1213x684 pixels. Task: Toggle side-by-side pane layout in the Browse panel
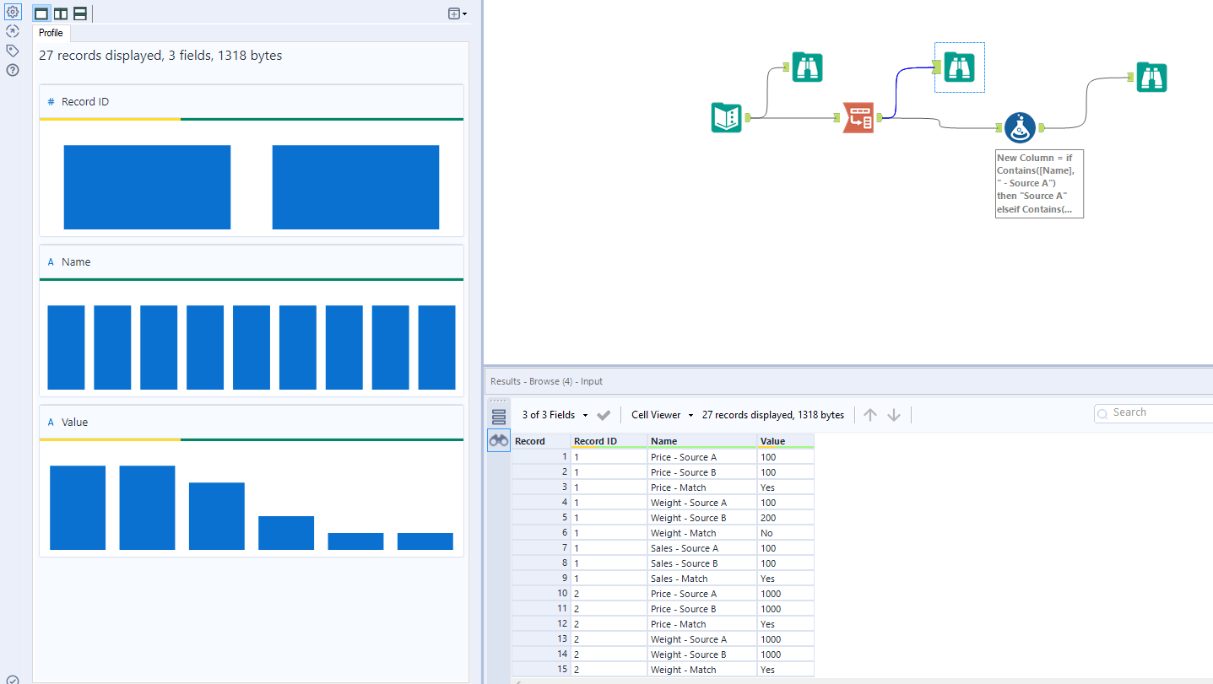point(60,13)
